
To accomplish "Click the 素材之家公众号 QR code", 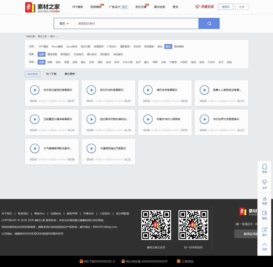I will click(x=156, y=225).
